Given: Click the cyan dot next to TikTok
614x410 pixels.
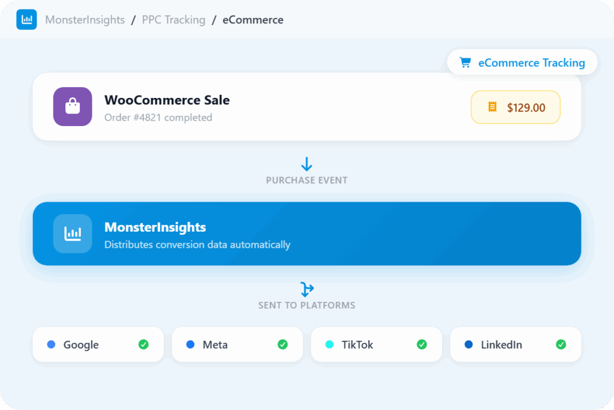Looking at the screenshot, I should 329,345.
